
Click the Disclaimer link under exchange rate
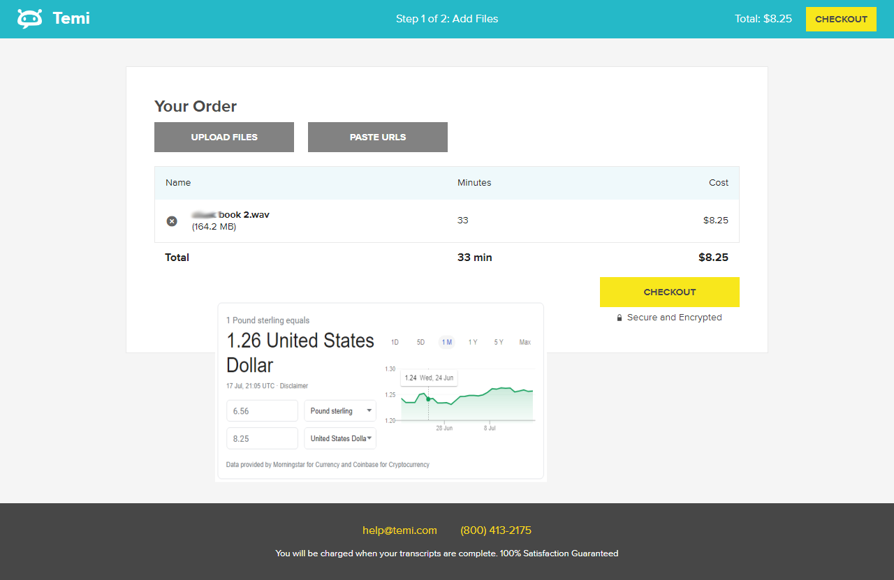(294, 386)
